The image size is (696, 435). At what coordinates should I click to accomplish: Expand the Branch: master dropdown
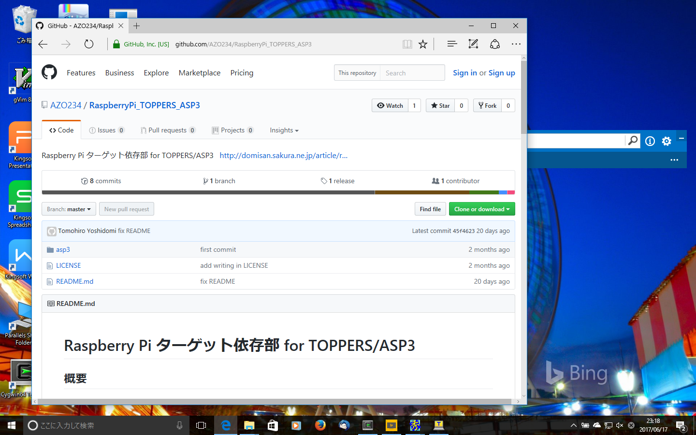point(69,209)
